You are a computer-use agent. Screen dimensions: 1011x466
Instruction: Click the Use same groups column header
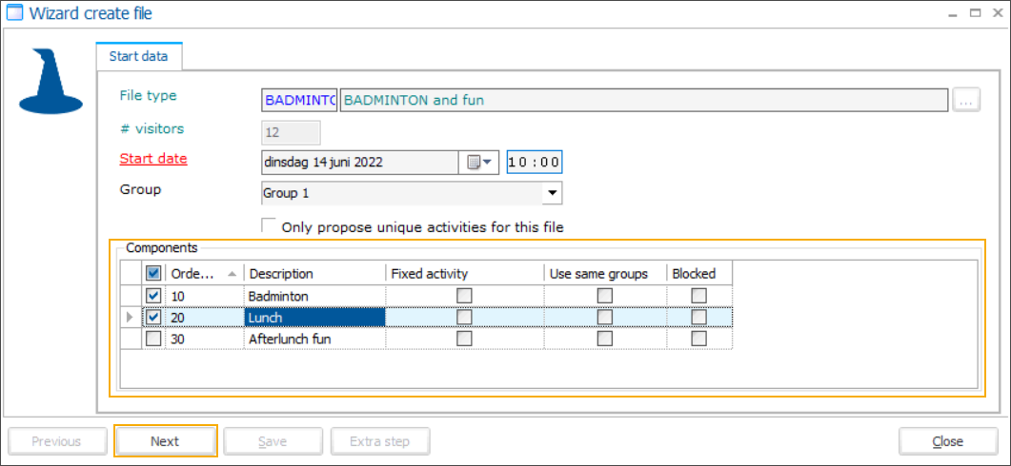pyautogui.click(x=605, y=274)
